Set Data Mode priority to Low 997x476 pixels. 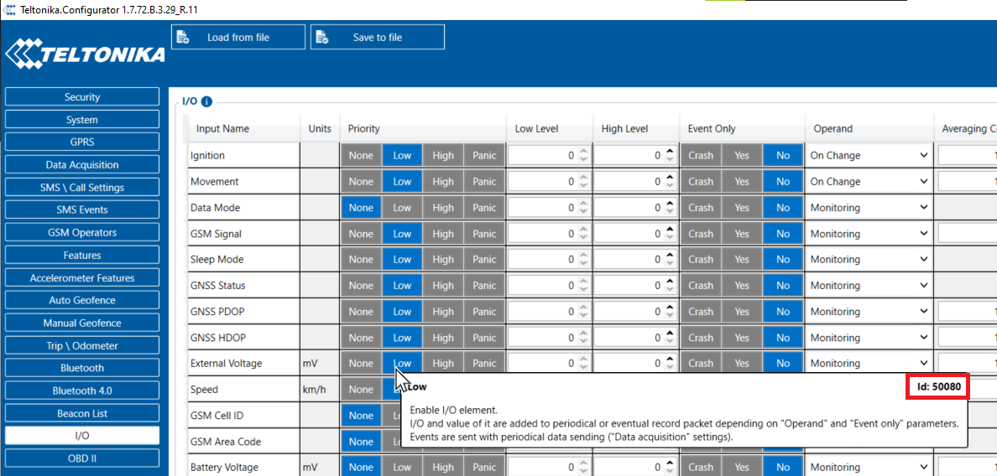[x=402, y=208]
